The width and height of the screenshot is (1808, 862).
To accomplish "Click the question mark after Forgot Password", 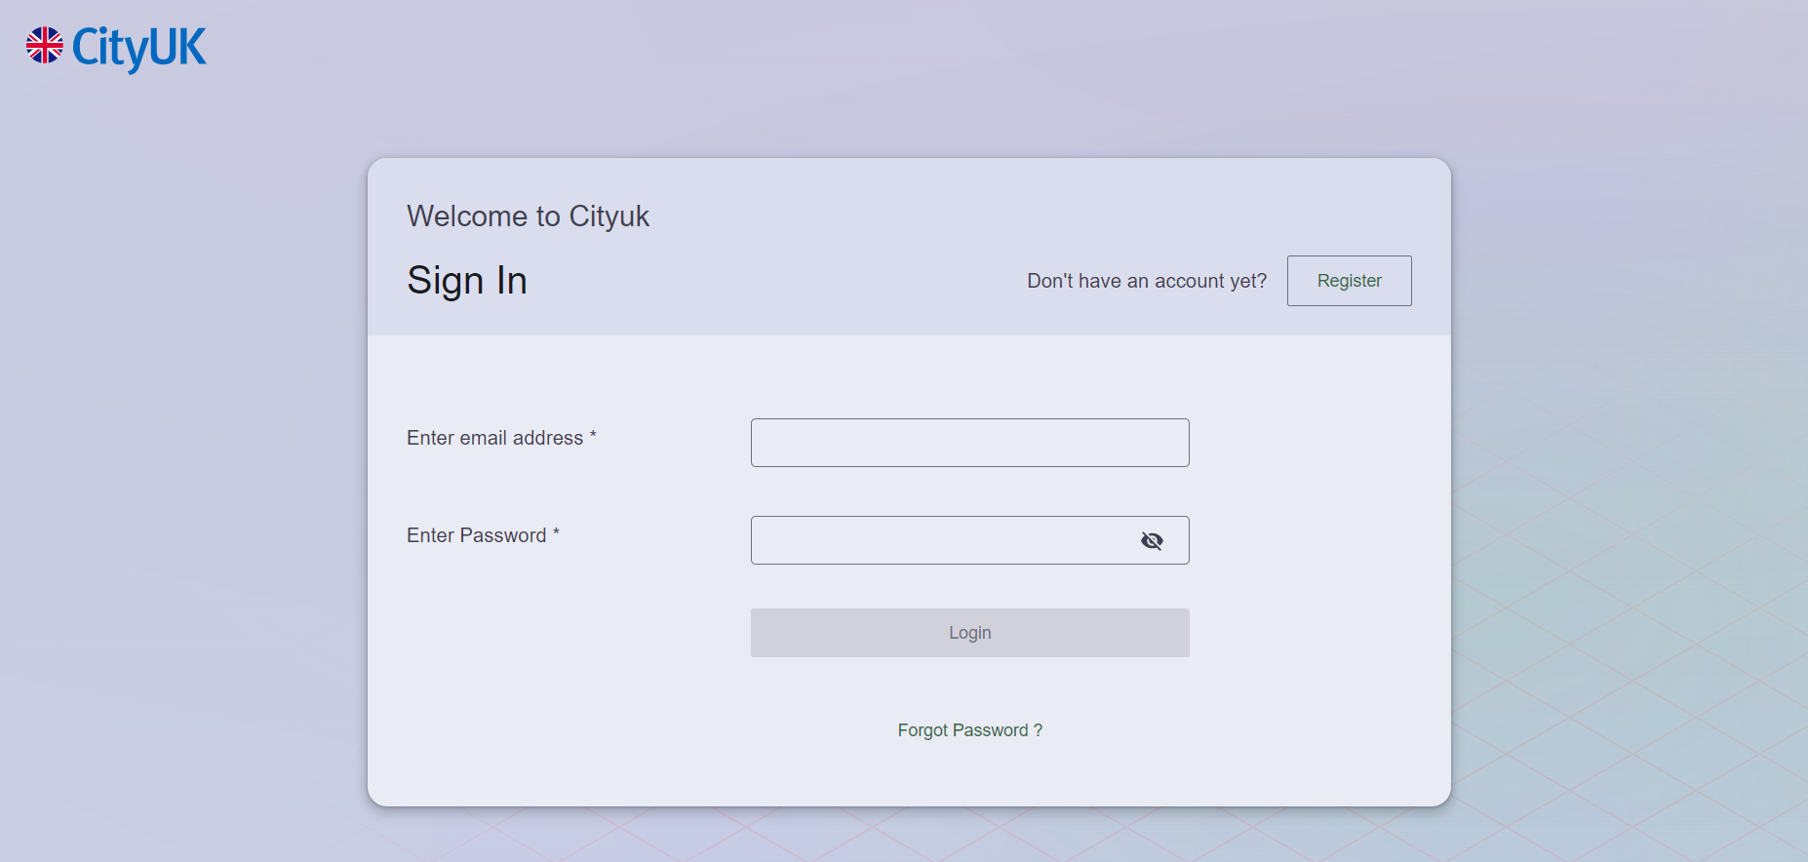I will pyautogui.click(x=1039, y=730).
